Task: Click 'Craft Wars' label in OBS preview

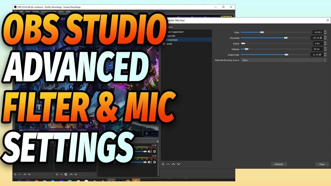Action: tap(82, 130)
